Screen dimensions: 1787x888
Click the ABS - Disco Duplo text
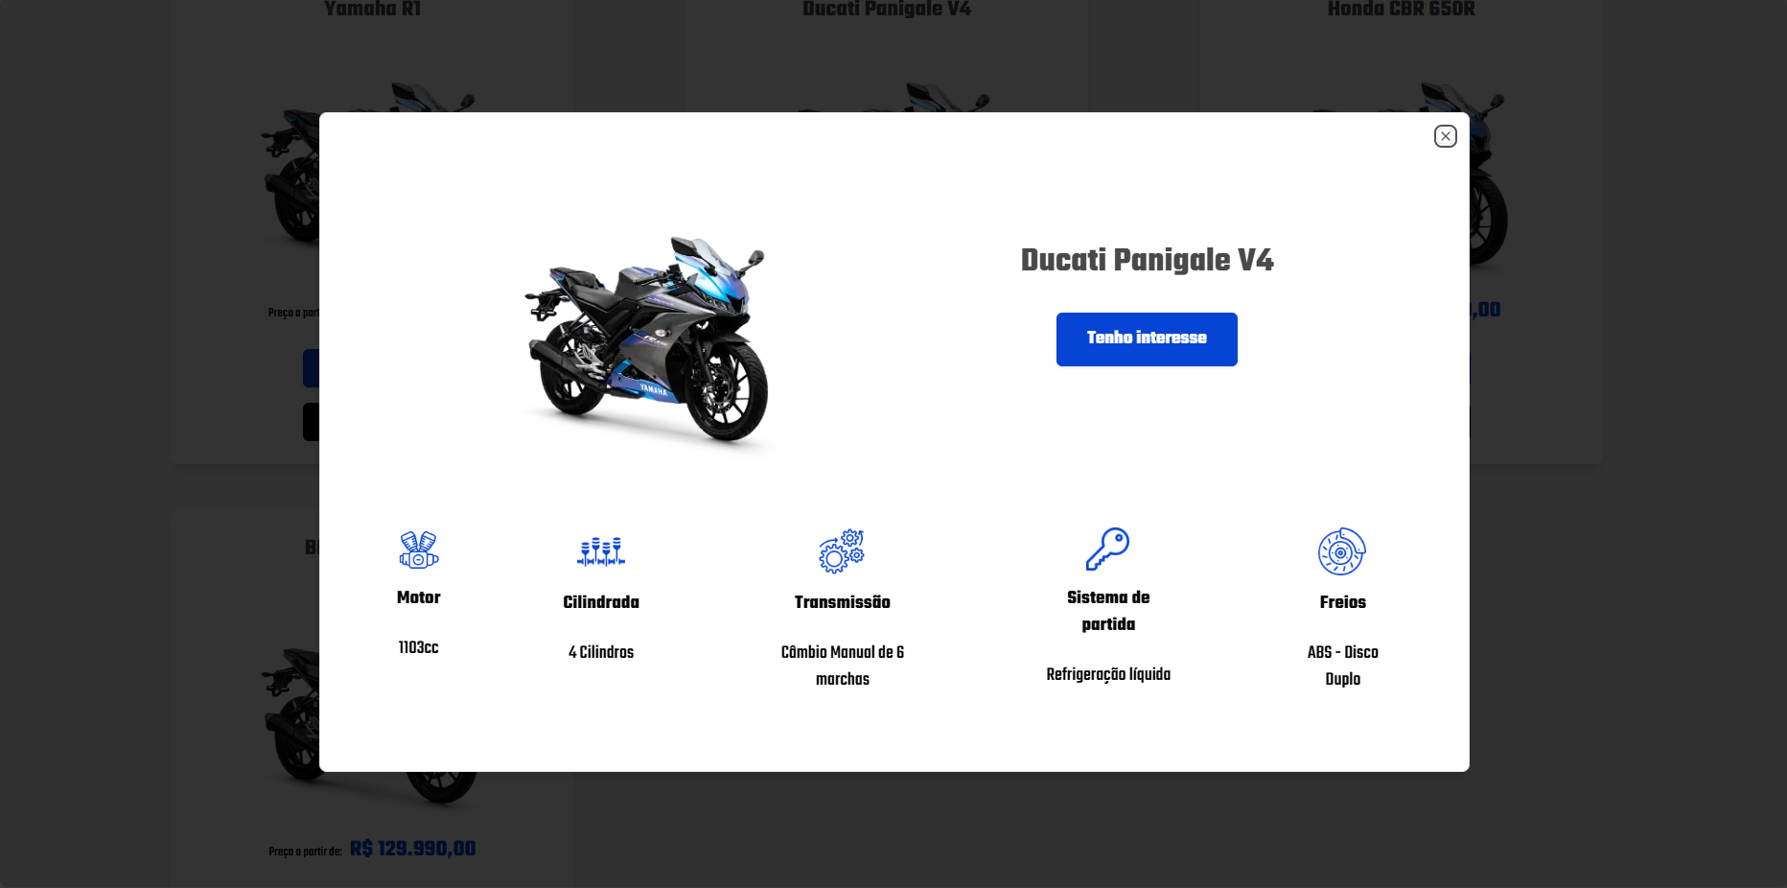(1342, 666)
